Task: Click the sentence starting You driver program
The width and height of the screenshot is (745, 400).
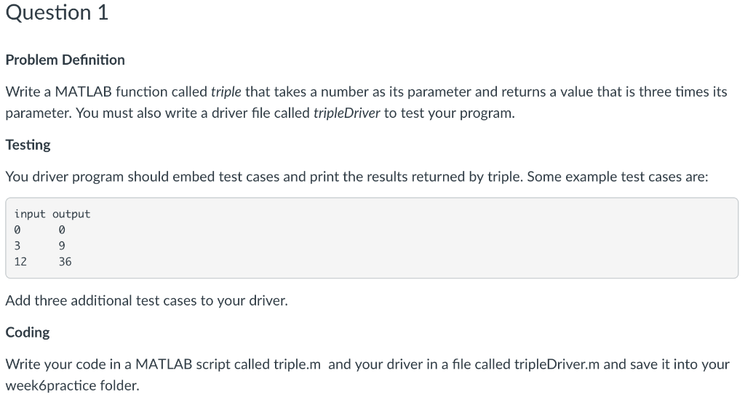Action: (x=356, y=177)
